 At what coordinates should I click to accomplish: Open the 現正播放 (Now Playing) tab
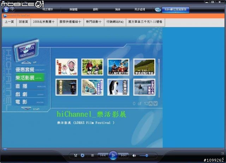(x=48, y=10)
